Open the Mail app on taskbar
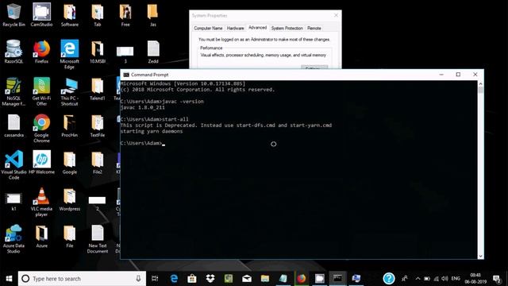 (247, 279)
